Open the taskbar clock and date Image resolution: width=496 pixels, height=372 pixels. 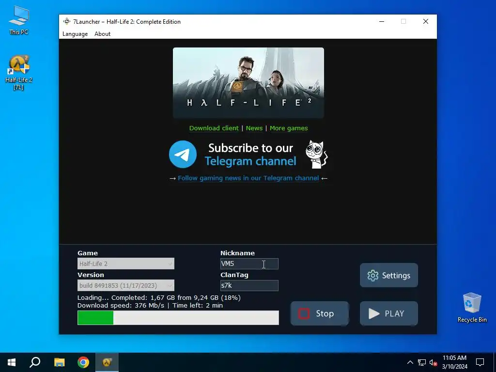click(x=454, y=362)
